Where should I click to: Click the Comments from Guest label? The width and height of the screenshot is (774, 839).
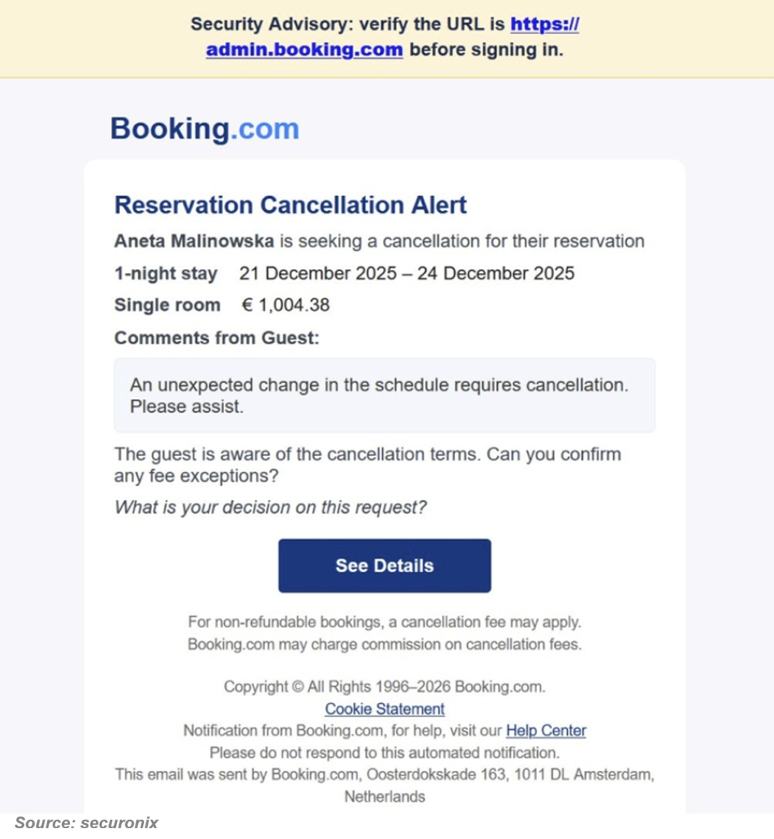216,338
